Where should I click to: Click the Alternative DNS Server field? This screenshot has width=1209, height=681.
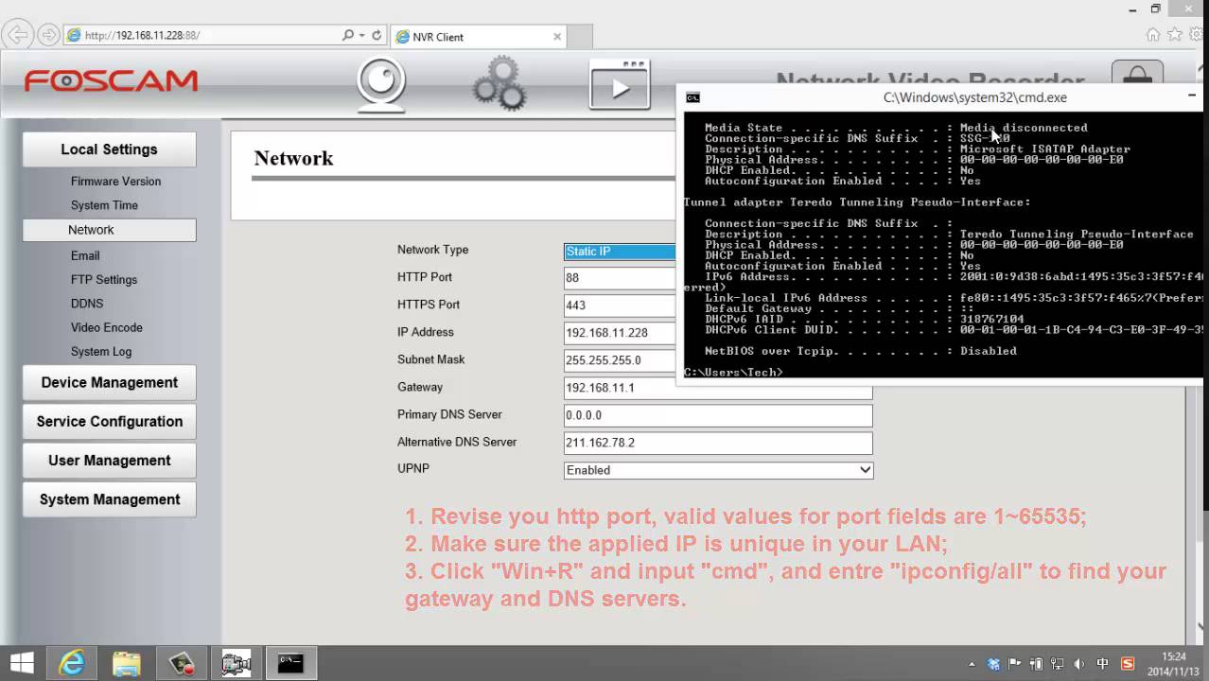[718, 443]
